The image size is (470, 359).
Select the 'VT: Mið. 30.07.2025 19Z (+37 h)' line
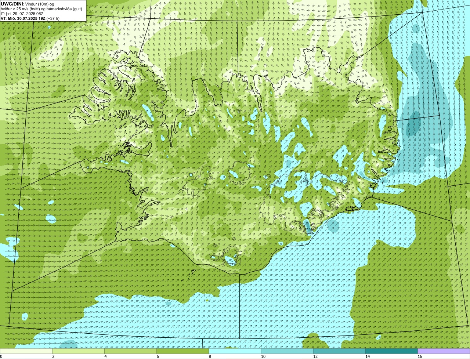click(30, 18)
